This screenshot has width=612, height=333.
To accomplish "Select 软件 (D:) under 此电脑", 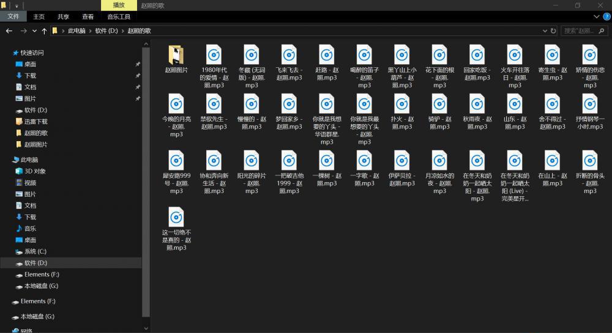I will 70,263.
